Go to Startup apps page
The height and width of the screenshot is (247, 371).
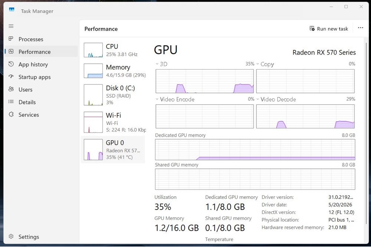(41, 77)
